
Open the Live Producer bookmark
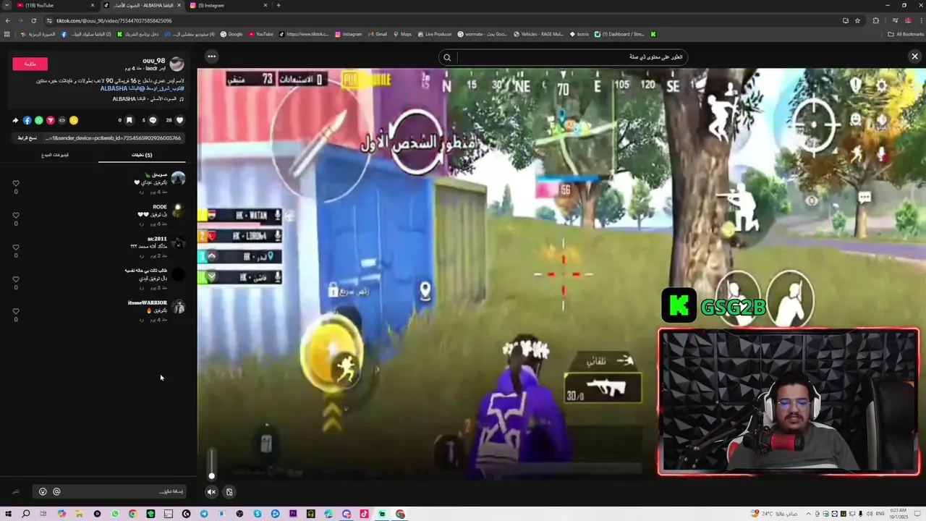coord(434,34)
